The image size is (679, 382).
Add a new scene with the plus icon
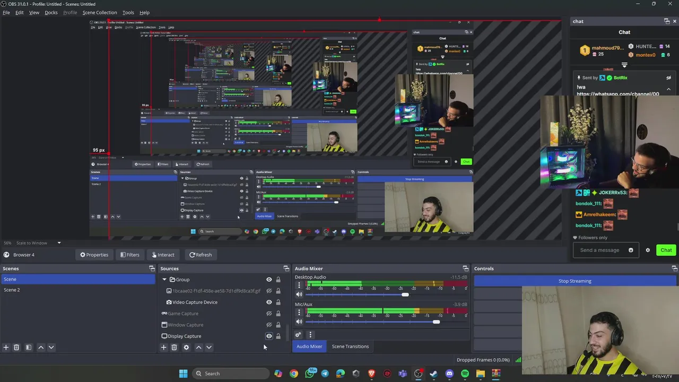point(6,348)
